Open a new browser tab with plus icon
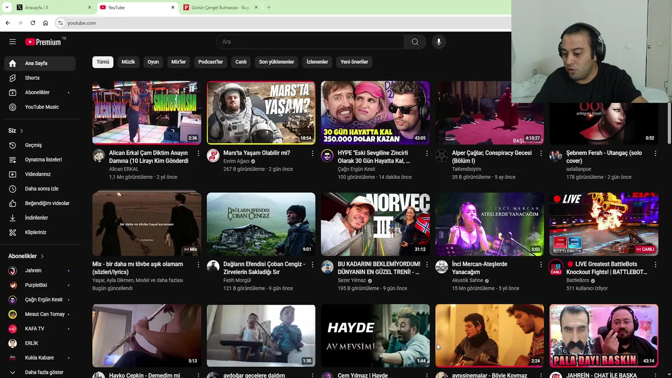This screenshot has width=672, height=378. coord(269,7)
